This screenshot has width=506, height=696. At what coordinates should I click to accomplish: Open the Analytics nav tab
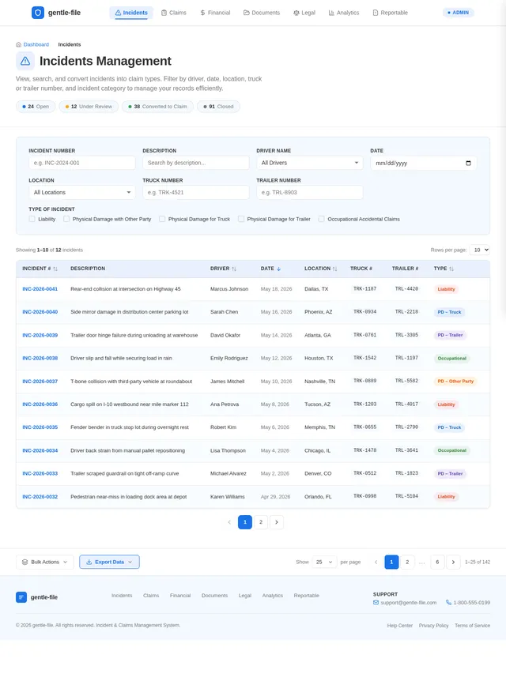(x=344, y=13)
